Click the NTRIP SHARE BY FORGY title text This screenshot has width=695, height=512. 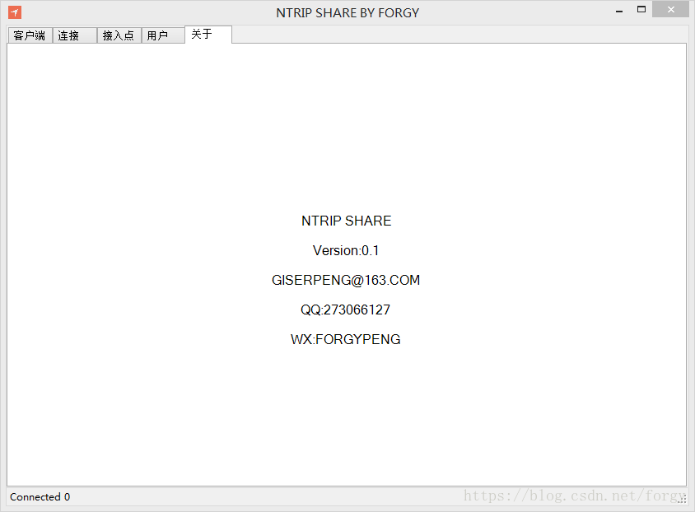(347, 13)
